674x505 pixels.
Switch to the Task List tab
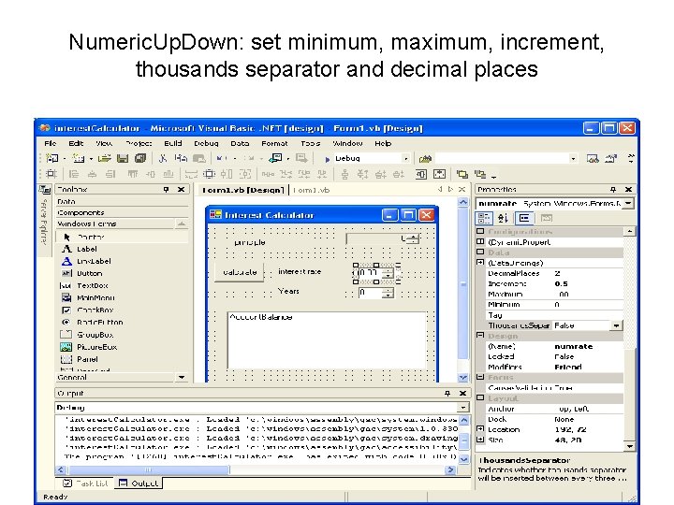(x=85, y=483)
